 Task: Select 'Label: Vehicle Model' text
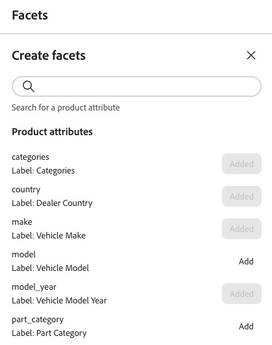coord(51,268)
